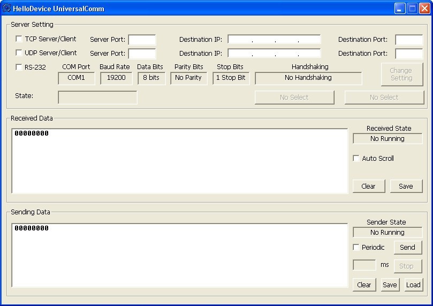Viewport: 433px width, 306px height.
Task: Focus the UDP Server Port field
Action: (x=142, y=54)
